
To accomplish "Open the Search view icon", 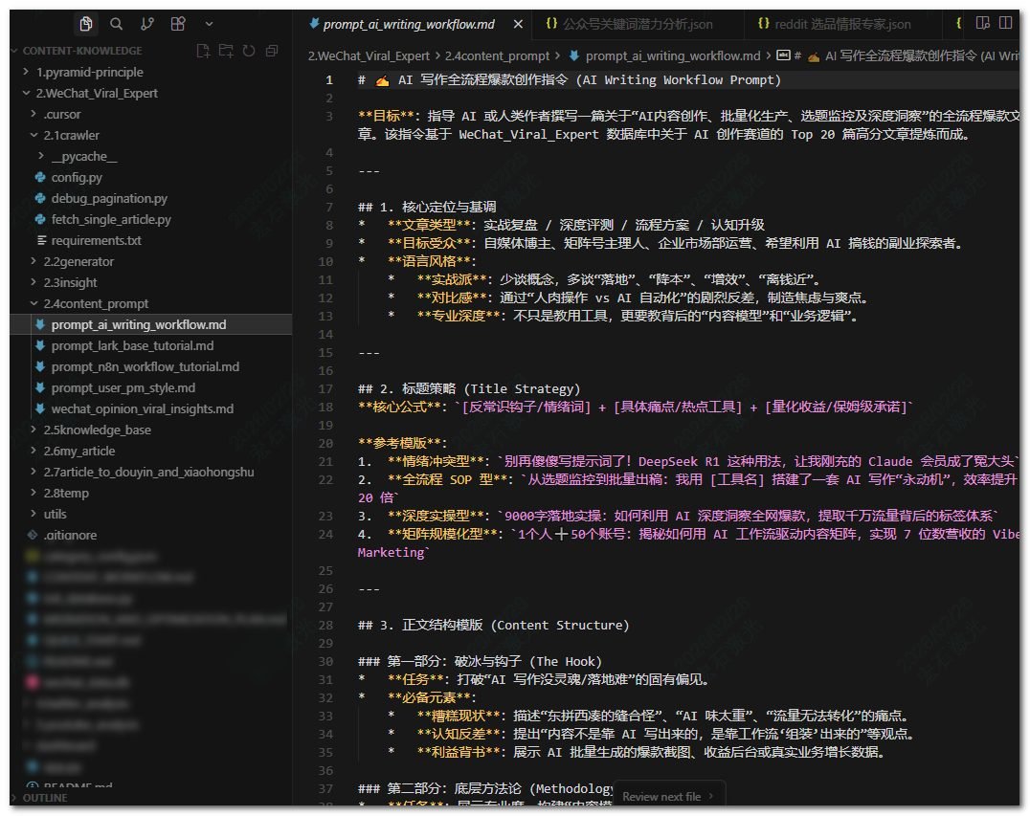I will click(116, 24).
